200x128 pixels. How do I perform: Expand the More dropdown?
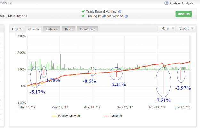click(167, 28)
